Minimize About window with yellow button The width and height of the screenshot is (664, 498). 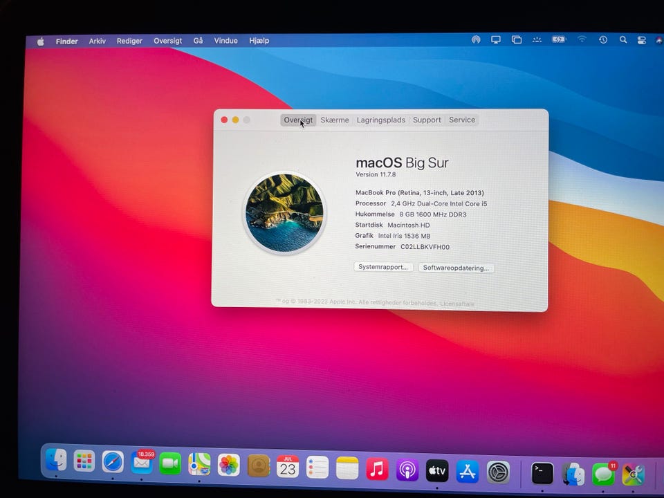click(x=235, y=120)
